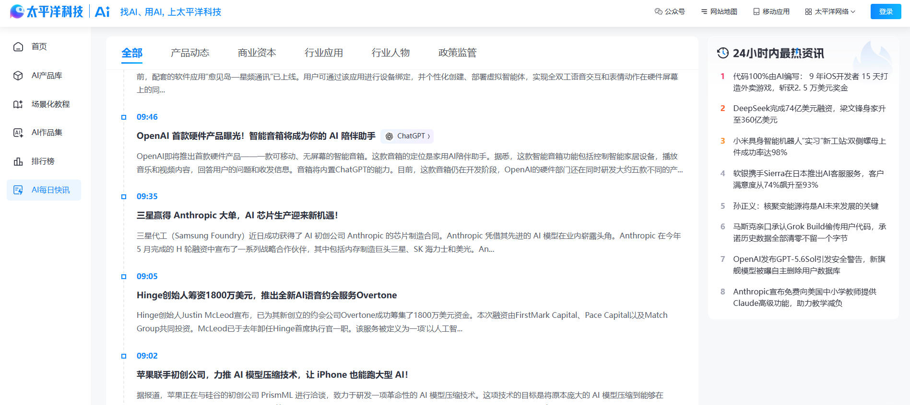Expand the 太平洋网络 dropdown arrow
Image resolution: width=910 pixels, height=405 pixels.
tap(853, 11)
